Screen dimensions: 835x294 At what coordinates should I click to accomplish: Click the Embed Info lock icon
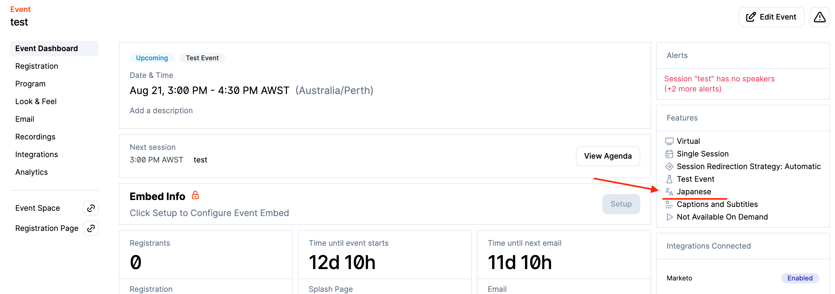point(195,195)
